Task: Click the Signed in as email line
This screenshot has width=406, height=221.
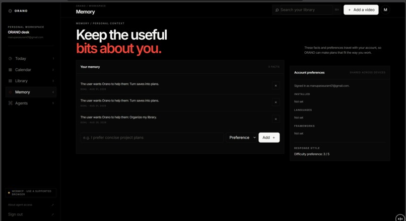Action: [321, 86]
